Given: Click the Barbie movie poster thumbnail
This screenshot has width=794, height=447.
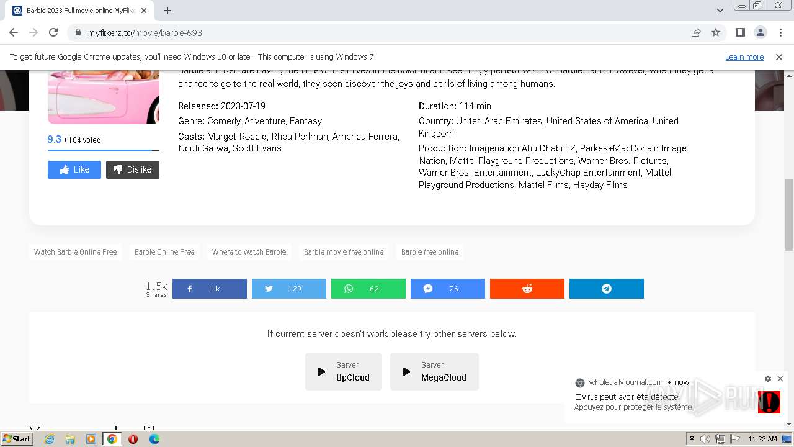Looking at the screenshot, I should pyautogui.click(x=104, y=97).
